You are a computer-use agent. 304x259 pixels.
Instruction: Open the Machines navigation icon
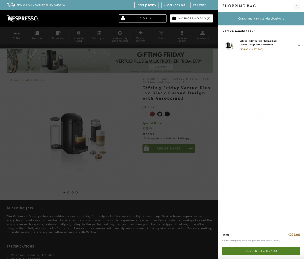[x=37, y=33]
